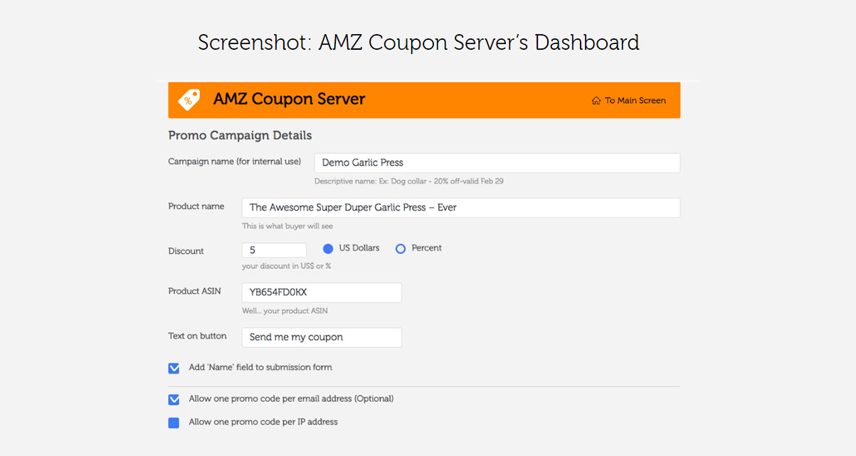Image resolution: width=856 pixels, height=456 pixels.
Task: Select the US Dollars radio button
Action: (x=328, y=249)
